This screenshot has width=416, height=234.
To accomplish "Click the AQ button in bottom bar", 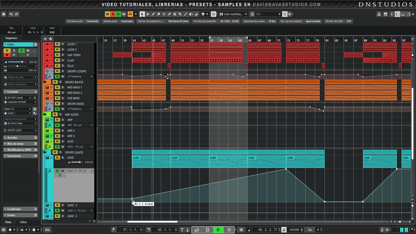I will click(47, 230).
